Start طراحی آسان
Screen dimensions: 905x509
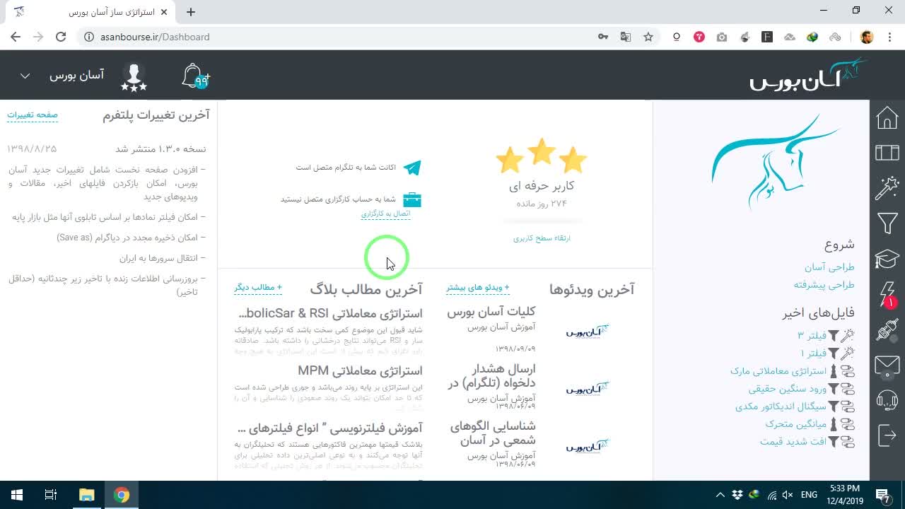tap(829, 267)
